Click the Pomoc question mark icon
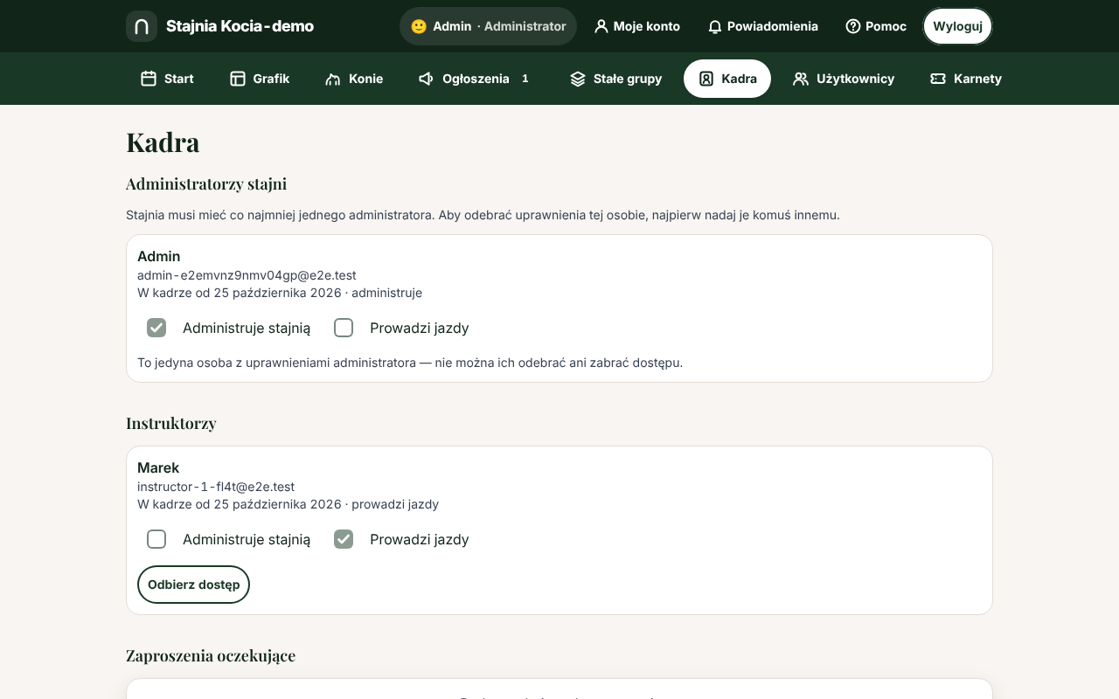The height and width of the screenshot is (699, 1119). (x=853, y=26)
